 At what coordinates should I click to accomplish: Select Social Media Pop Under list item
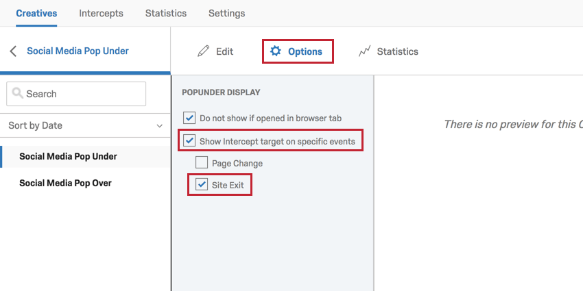pyautogui.click(x=68, y=156)
